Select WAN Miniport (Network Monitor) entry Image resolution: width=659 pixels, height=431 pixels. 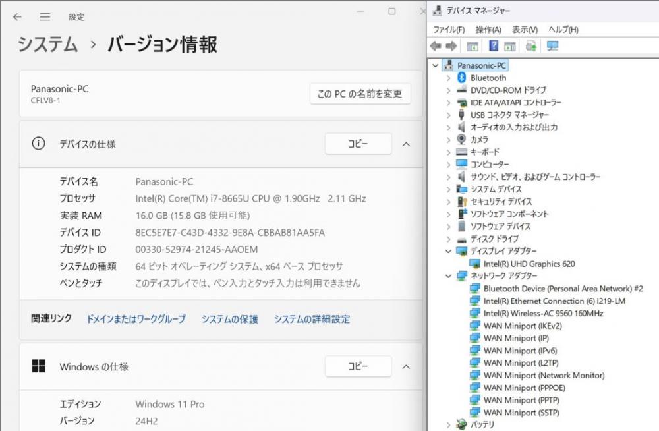click(x=544, y=376)
